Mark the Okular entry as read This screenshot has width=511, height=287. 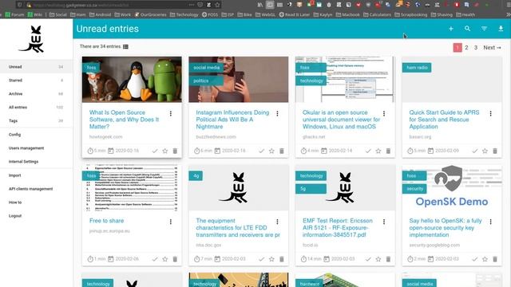coord(368,151)
